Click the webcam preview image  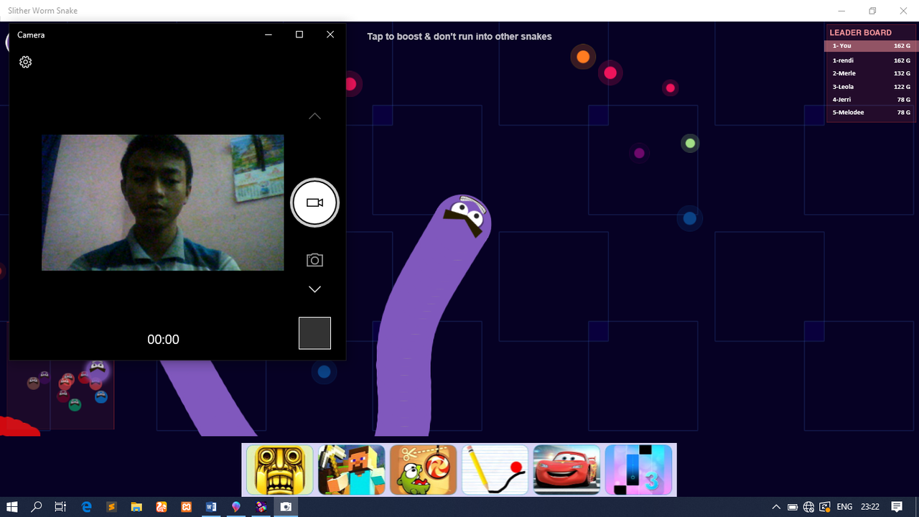click(x=162, y=202)
